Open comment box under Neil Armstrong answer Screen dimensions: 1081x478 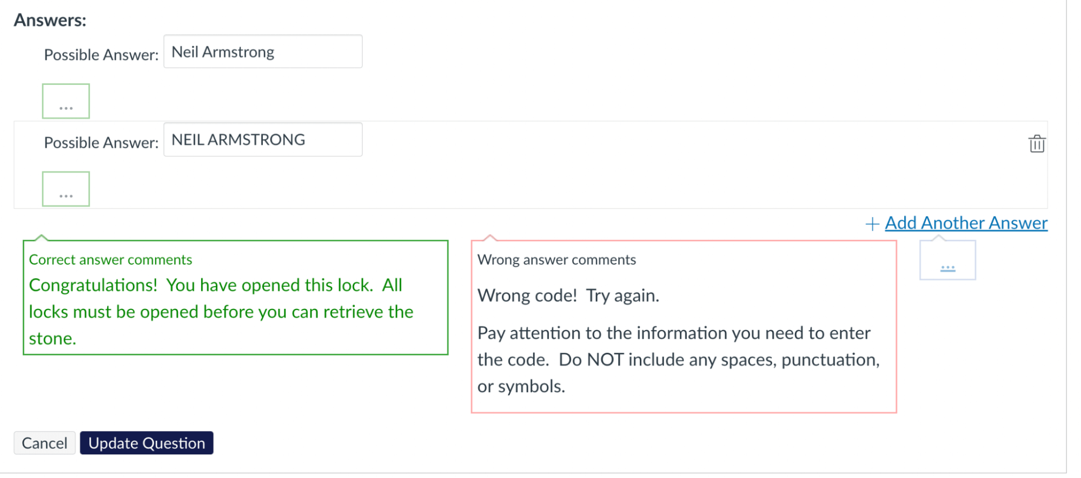tap(66, 101)
